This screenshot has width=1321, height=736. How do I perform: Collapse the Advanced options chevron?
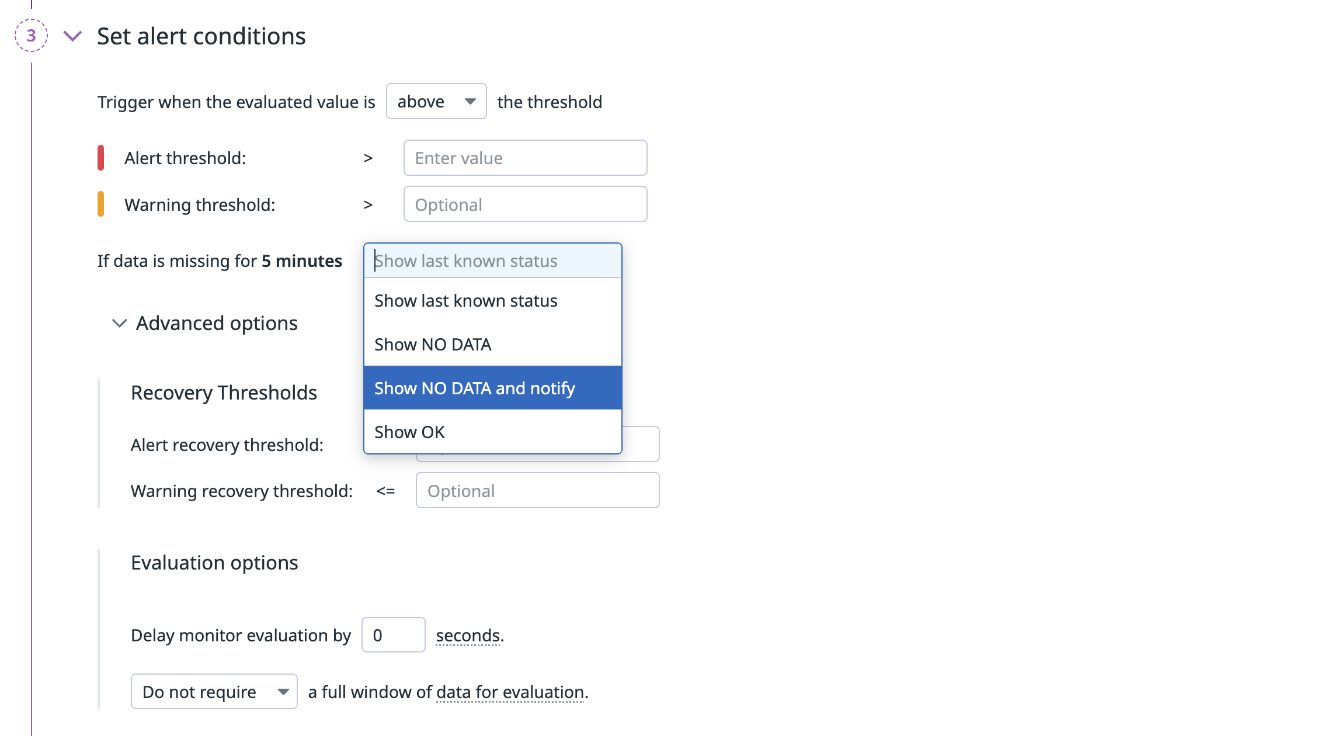pyautogui.click(x=119, y=323)
